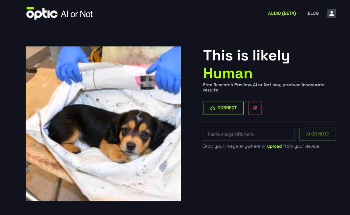The width and height of the screenshot is (350, 215).
Task: Open the user account profile icon
Action: (x=332, y=14)
